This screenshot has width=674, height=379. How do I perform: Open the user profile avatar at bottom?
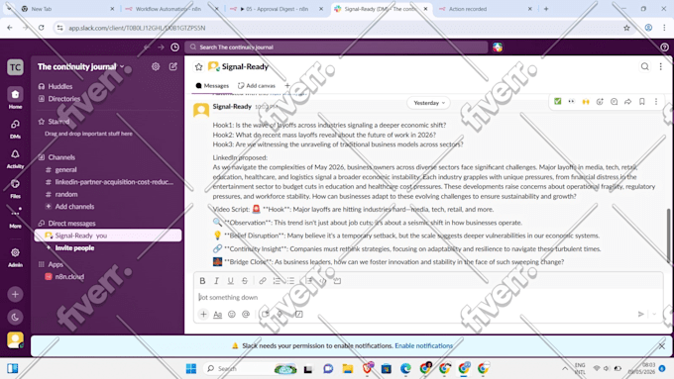[x=15, y=340]
